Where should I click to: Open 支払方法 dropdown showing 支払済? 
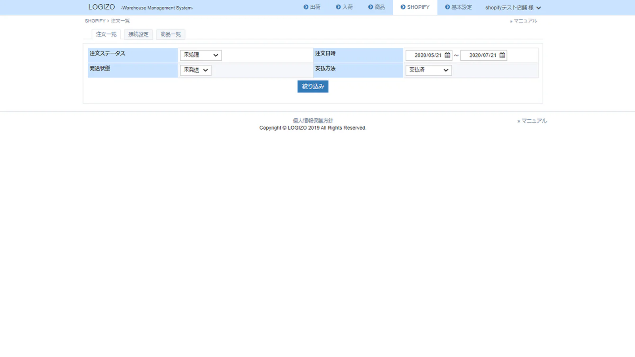click(x=429, y=70)
